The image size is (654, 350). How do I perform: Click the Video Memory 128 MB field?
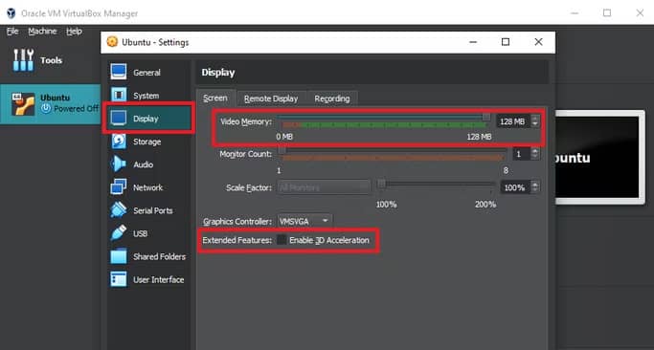[x=513, y=121]
